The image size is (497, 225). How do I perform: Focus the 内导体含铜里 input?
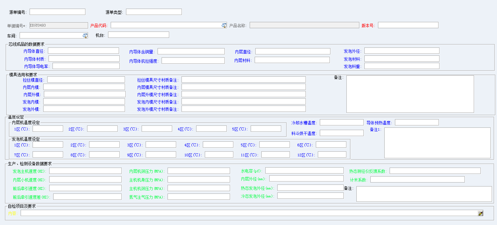point(191,51)
